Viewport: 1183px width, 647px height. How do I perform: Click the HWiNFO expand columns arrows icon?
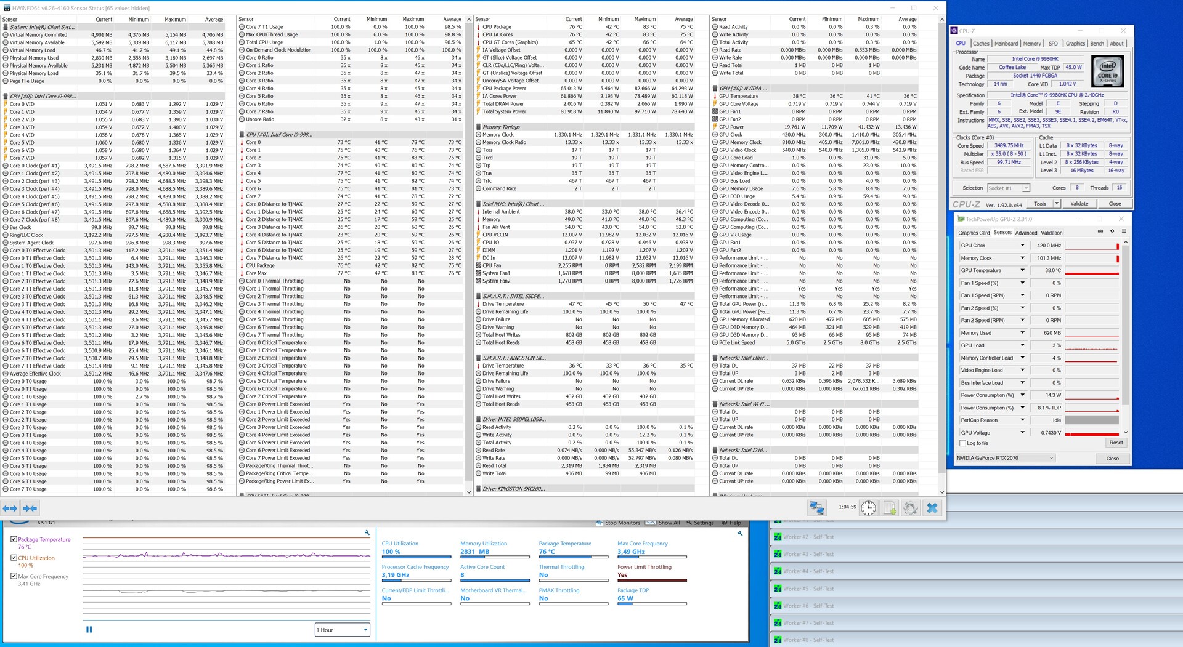pos(10,508)
